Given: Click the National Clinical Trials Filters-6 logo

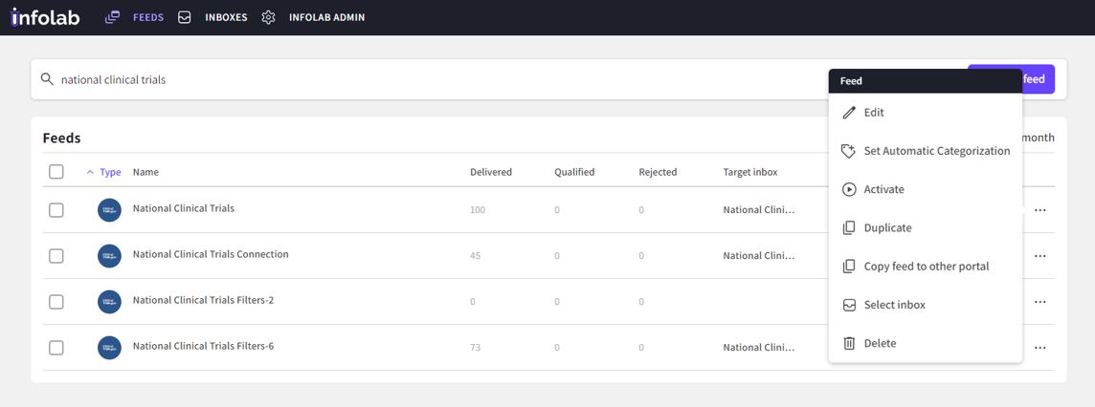Looking at the screenshot, I should [110, 348].
